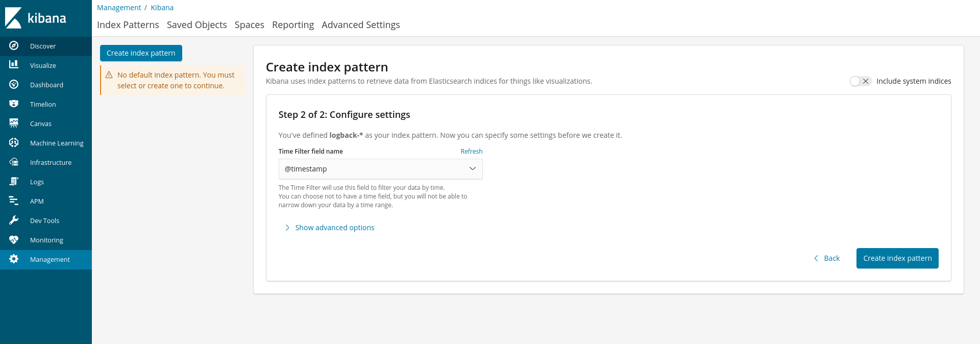Go Back to step one
Image resolution: width=980 pixels, height=344 pixels.
[x=827, y=258]
